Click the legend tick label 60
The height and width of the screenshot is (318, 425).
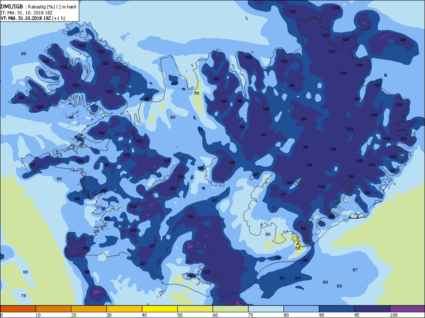tap(215, 315)
